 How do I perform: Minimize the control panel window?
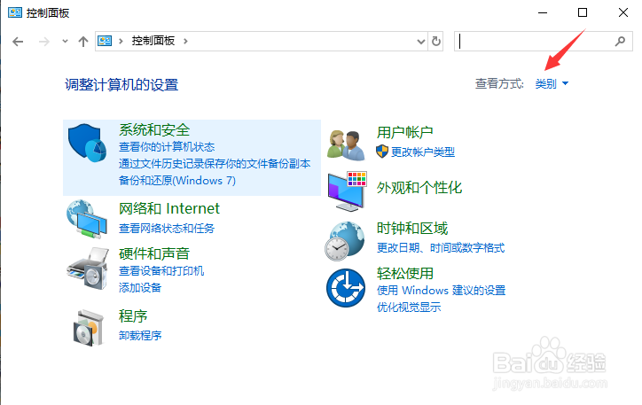pos(543,12)
